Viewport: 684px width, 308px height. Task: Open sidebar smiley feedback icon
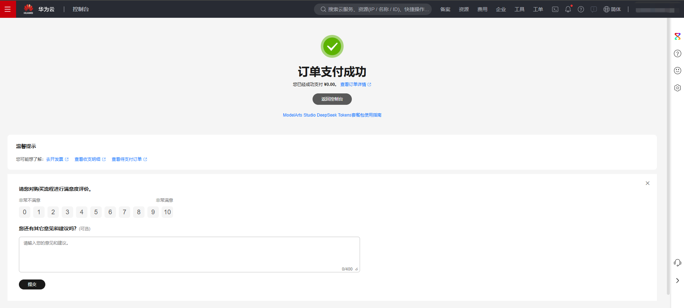point(678,71)
